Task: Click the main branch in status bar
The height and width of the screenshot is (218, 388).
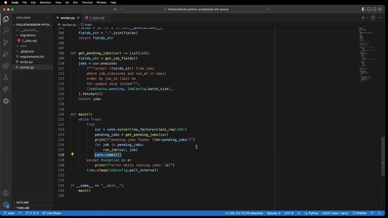Action: (x=9, y=213)
